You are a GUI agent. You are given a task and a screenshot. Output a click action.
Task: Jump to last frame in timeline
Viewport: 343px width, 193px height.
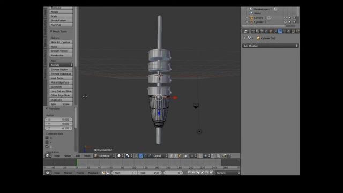(211, 173)
